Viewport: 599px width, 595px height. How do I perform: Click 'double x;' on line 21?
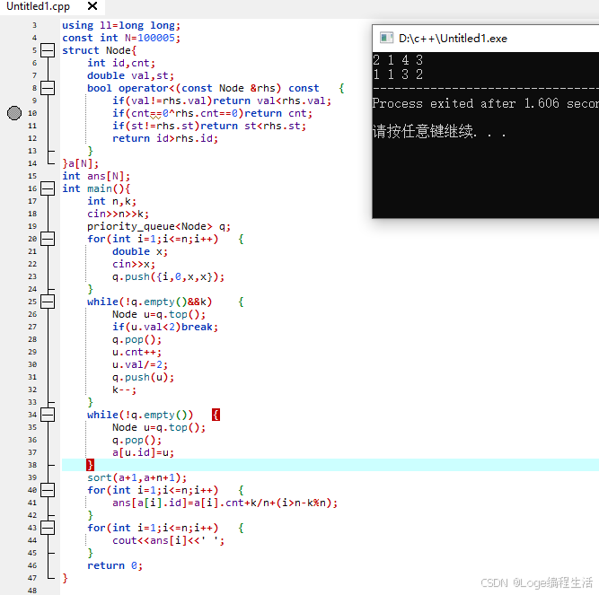[x=140, y=251]
